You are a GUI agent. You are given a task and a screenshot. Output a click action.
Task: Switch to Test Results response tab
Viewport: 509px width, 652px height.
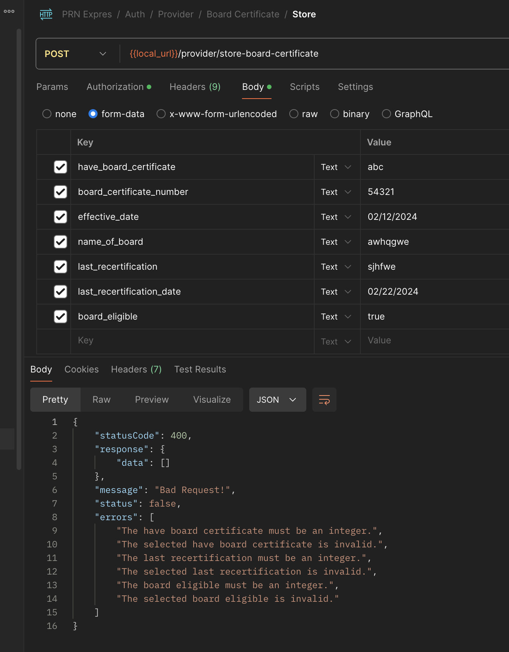tap(200, 369)
